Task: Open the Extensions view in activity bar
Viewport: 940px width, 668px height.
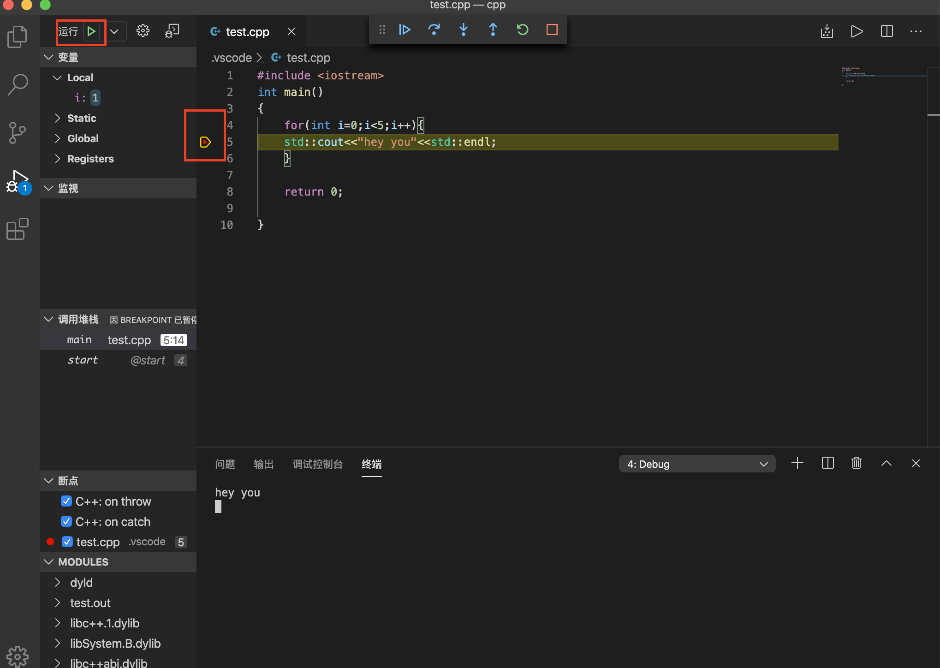Action: (x=18, y=229)
